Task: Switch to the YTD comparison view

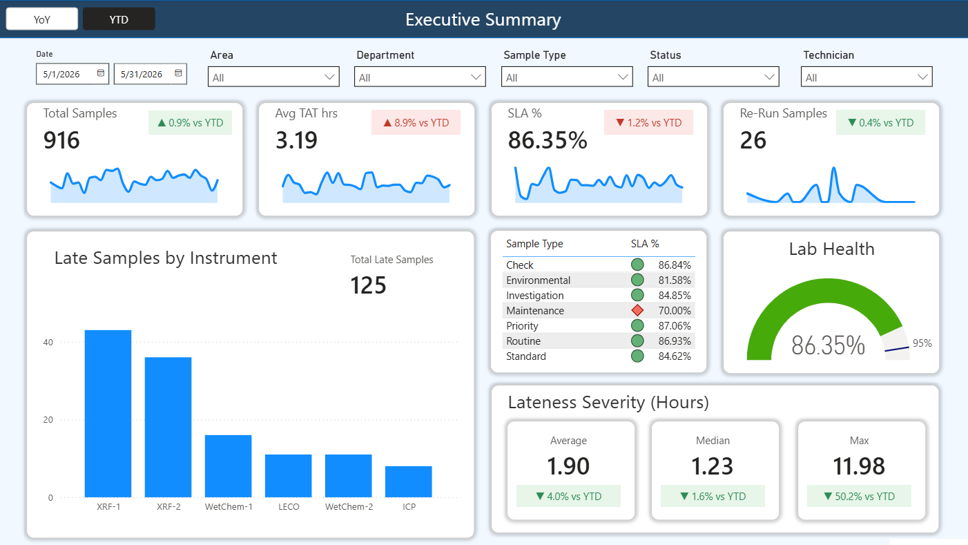Action: (119, 19)
